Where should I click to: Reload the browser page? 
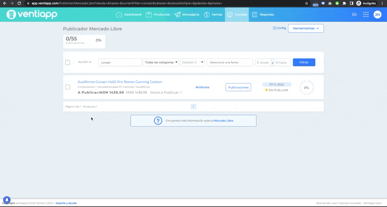pos(19,3)
